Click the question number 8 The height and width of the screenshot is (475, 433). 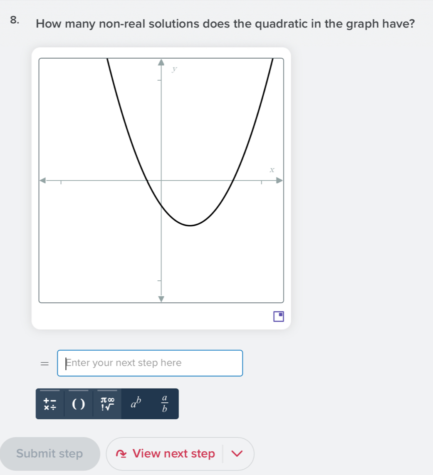[x=15, y=21]
